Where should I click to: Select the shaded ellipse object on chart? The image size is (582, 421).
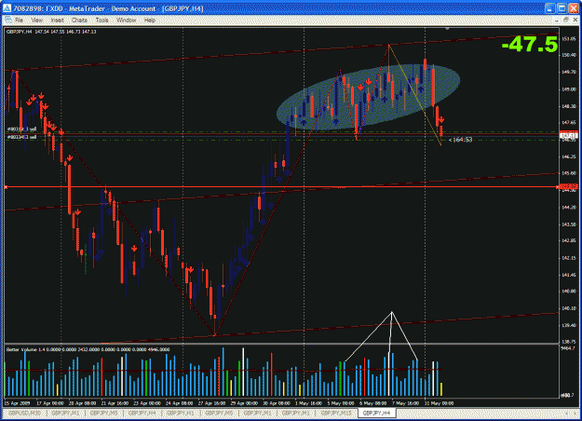(x=368, y=97)
